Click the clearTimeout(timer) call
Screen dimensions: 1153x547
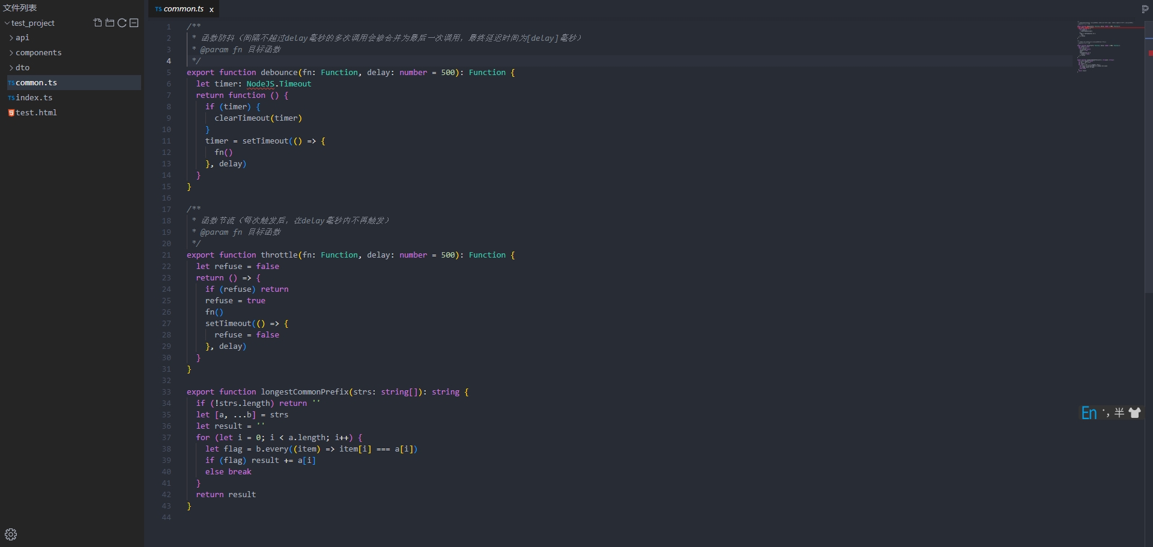point(258,118)
